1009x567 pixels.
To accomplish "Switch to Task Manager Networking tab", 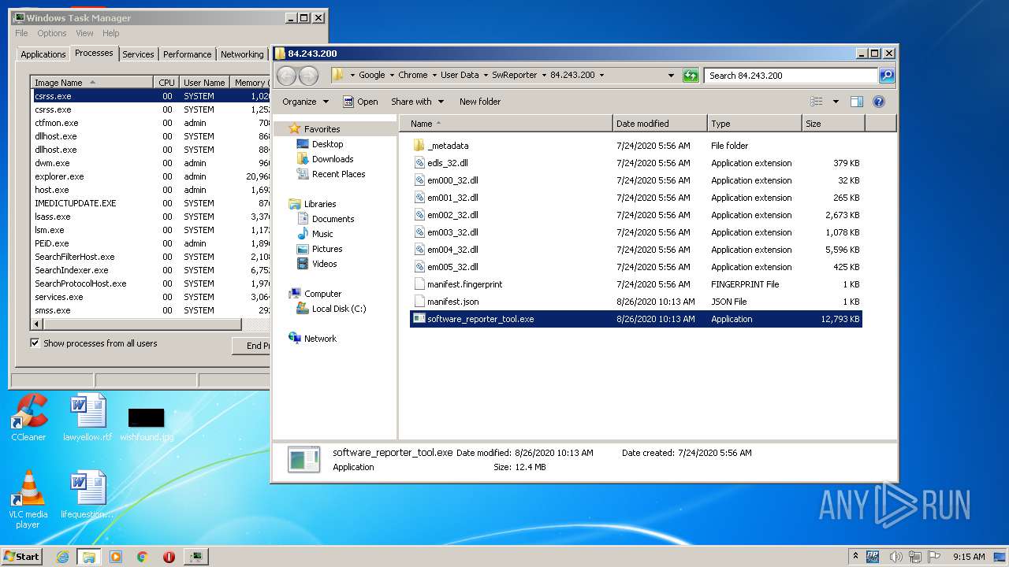I will point(242,54).
